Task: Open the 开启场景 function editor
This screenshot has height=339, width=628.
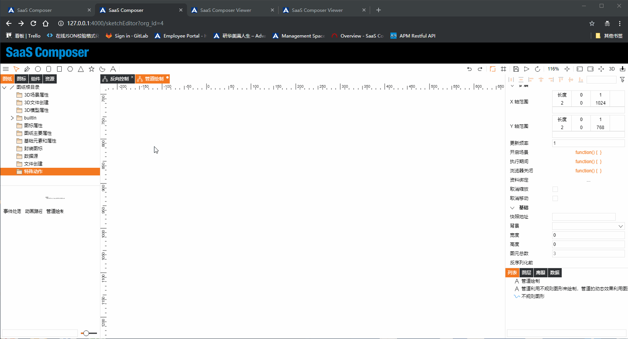Action: (588, 152)
